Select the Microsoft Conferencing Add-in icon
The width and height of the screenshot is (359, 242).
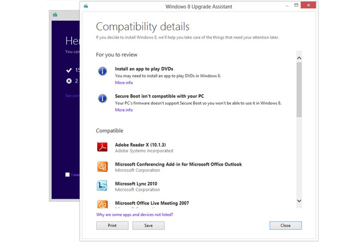click(x=102, y=166)
